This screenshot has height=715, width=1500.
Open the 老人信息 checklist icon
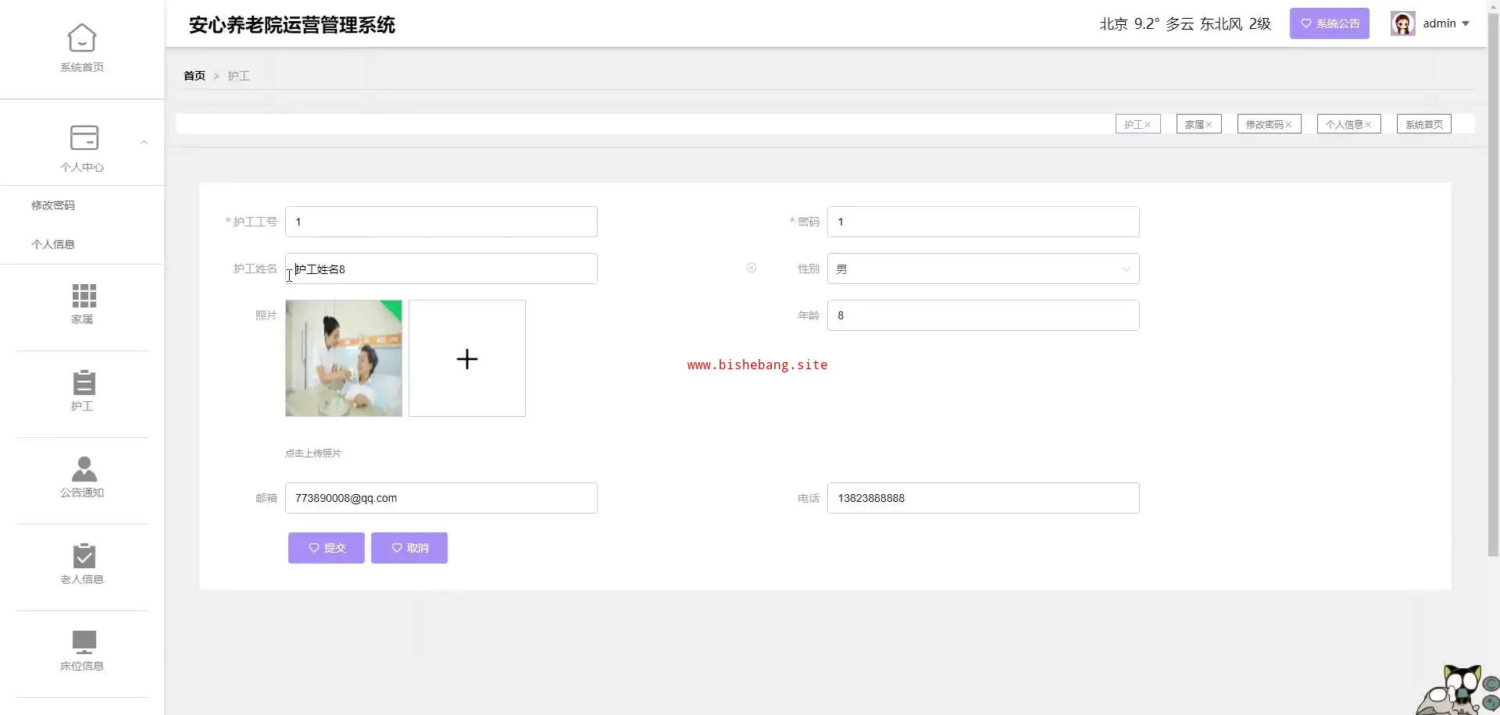coord(84,556)
